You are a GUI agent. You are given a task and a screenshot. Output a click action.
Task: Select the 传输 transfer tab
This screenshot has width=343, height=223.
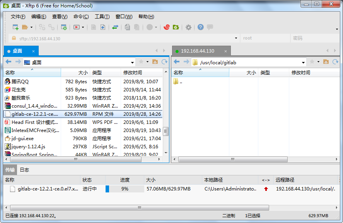[x=10, y=170]
